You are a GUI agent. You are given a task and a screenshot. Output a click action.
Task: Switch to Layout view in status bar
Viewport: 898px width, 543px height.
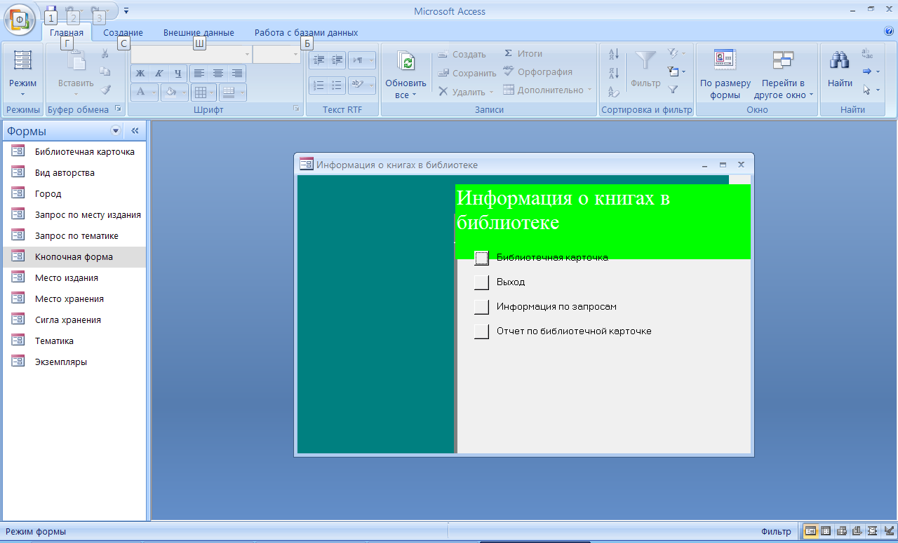pyautogui.click(x=873, y=531)
